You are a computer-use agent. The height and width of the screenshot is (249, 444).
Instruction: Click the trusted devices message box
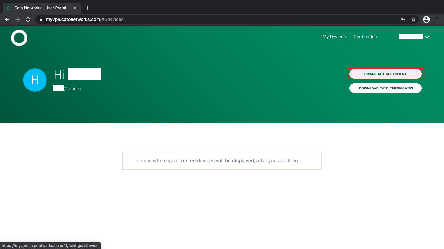tap(222, 160)
